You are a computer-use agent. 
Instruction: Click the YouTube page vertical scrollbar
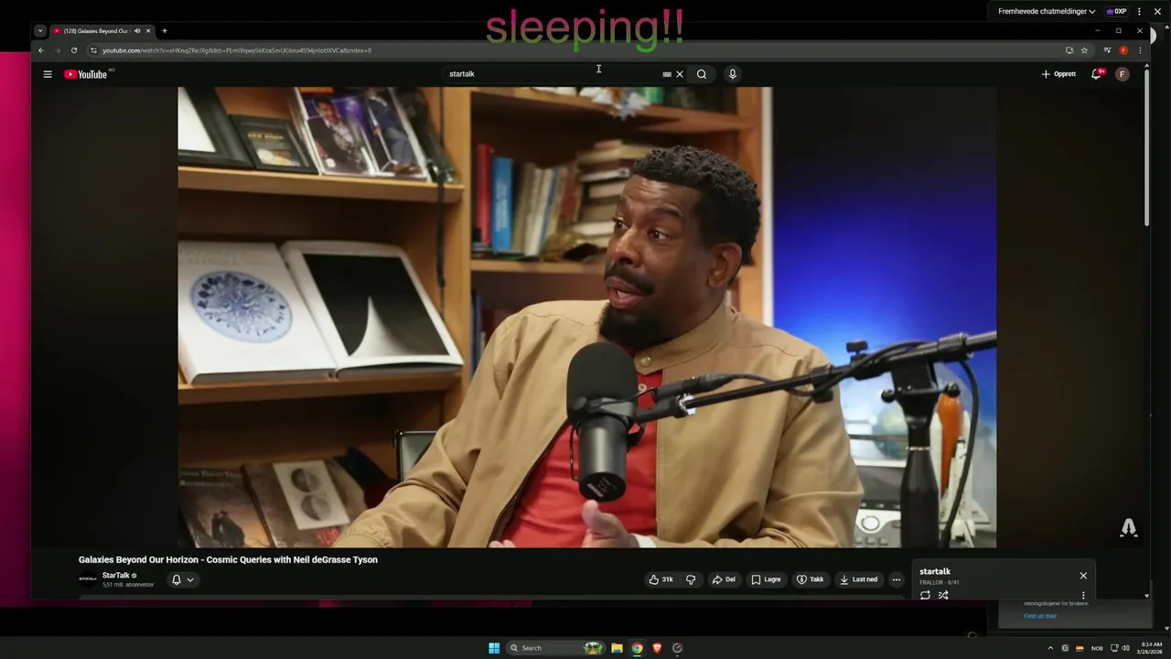point(1147,146)
